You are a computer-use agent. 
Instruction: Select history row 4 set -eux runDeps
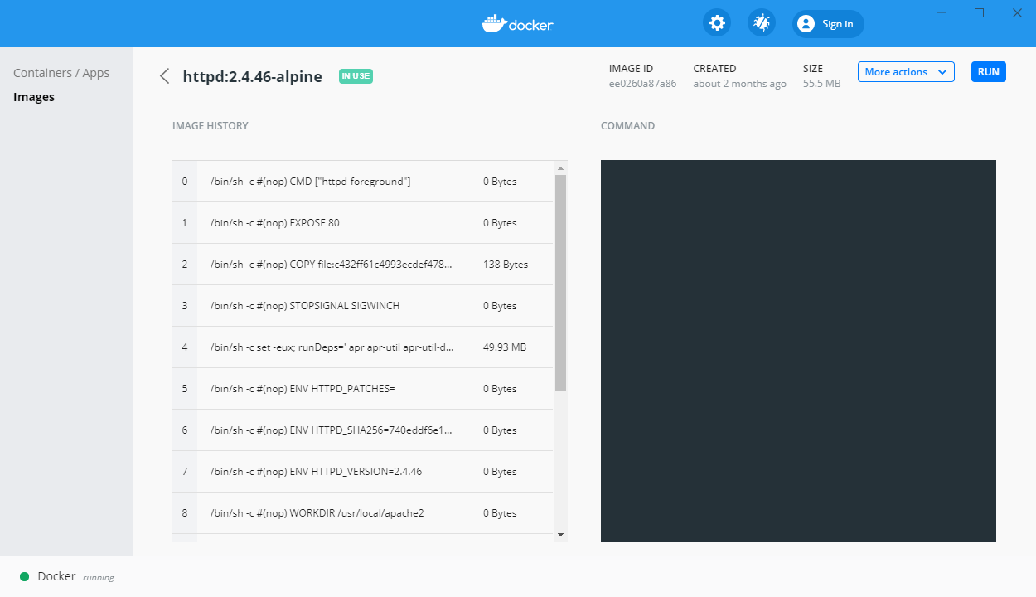point(362,347)
